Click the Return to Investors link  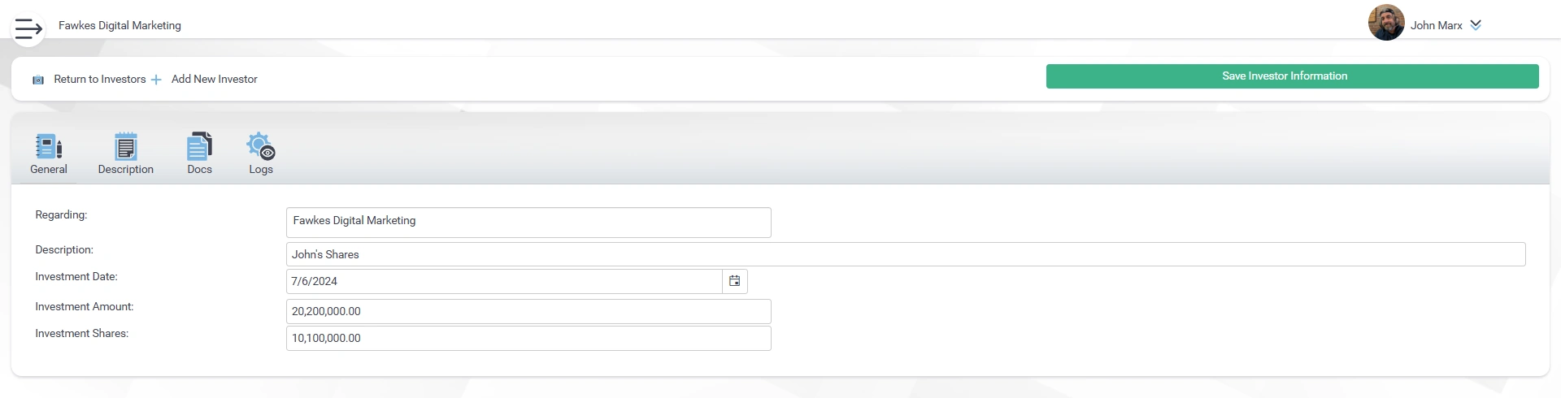tap(100, 79)
